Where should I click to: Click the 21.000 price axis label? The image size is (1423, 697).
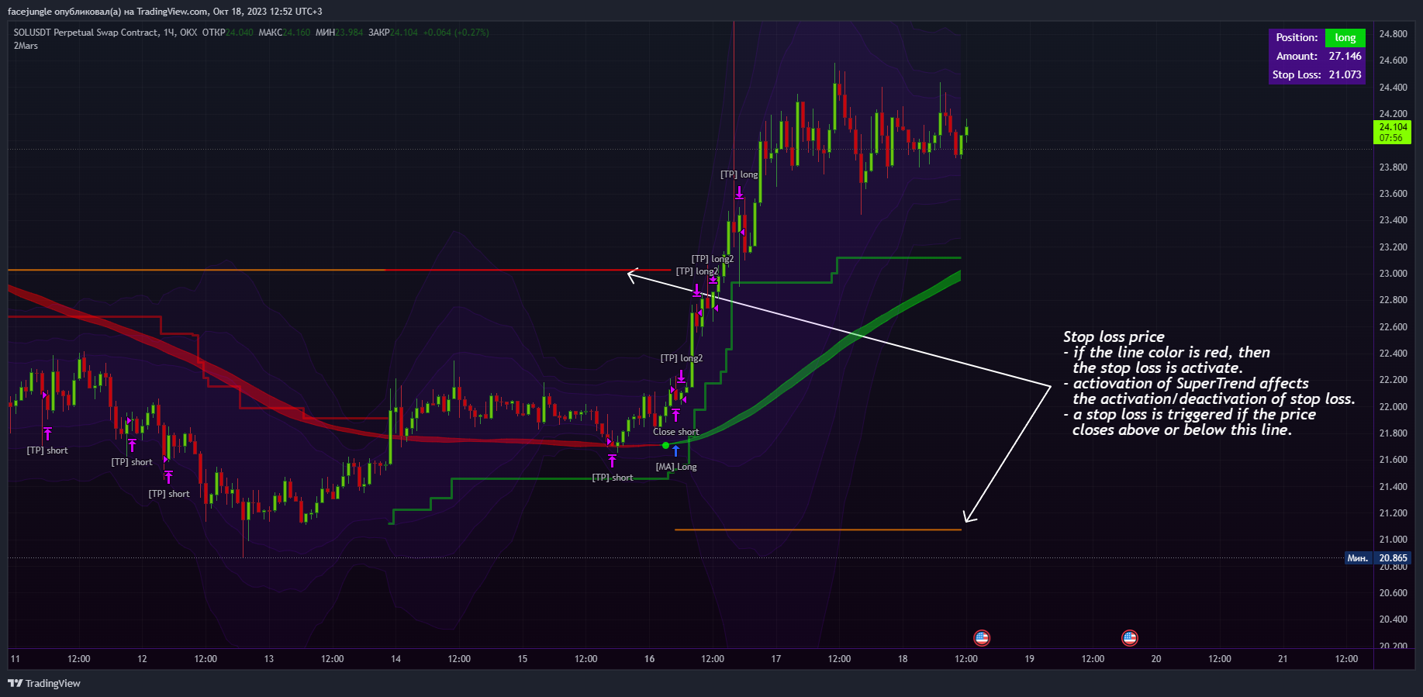(x=1393, y=540)
